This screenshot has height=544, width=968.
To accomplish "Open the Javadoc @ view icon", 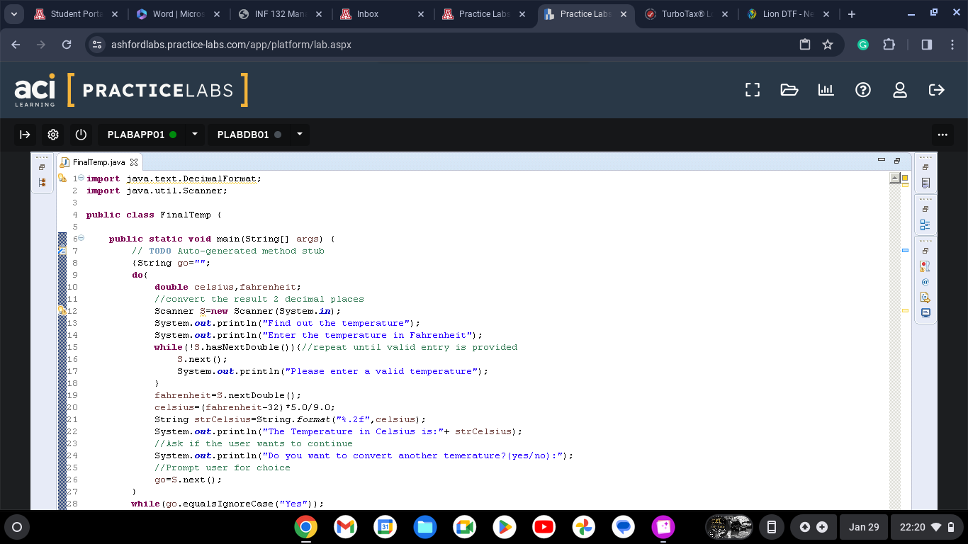I will pyautogui.click(x=925, y=282).
